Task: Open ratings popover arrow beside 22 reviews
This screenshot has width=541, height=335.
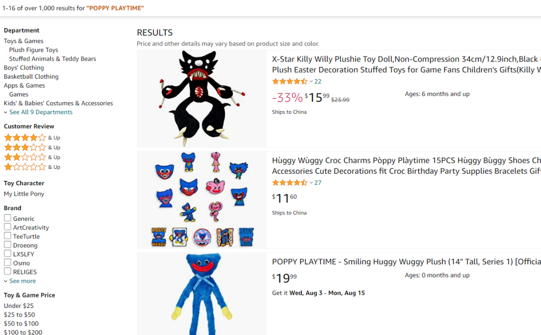Action: tap(311, 82)
